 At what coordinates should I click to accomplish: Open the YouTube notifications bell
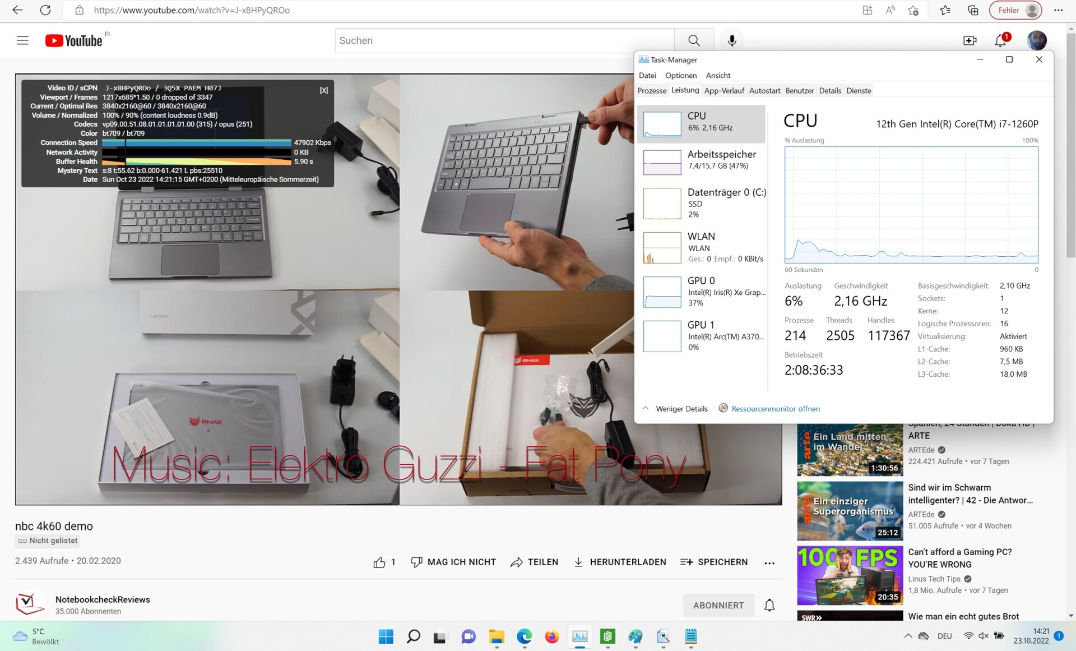click(1000, 40)
